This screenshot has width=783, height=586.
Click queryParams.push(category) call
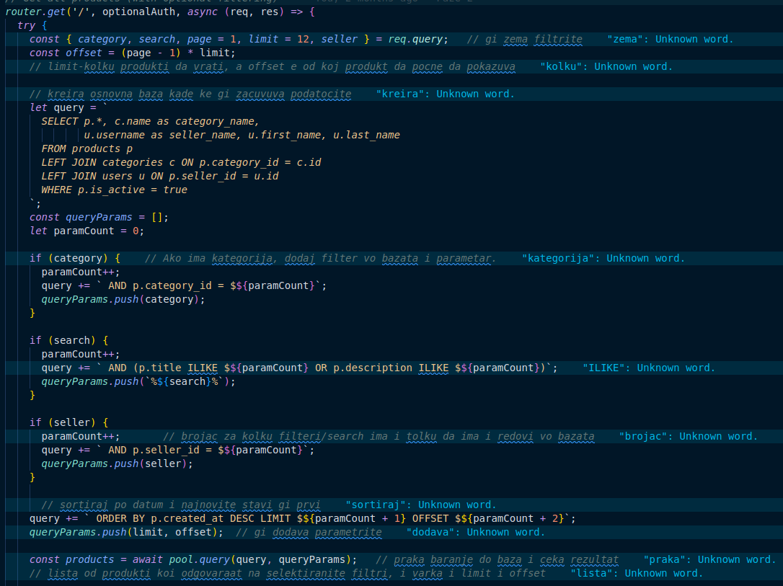[x=123, y=299]
